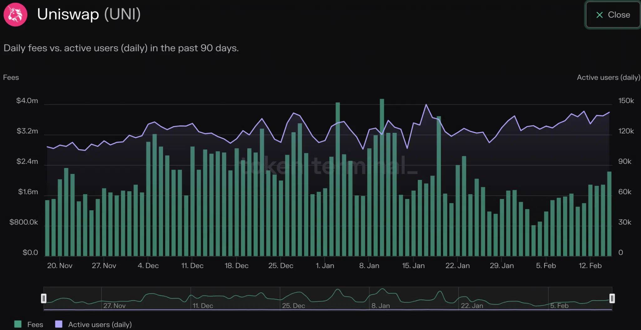The height and width of the screenshot is (330, 641).
Task: Click the purple Active users legend swatch
Action: 59,324
